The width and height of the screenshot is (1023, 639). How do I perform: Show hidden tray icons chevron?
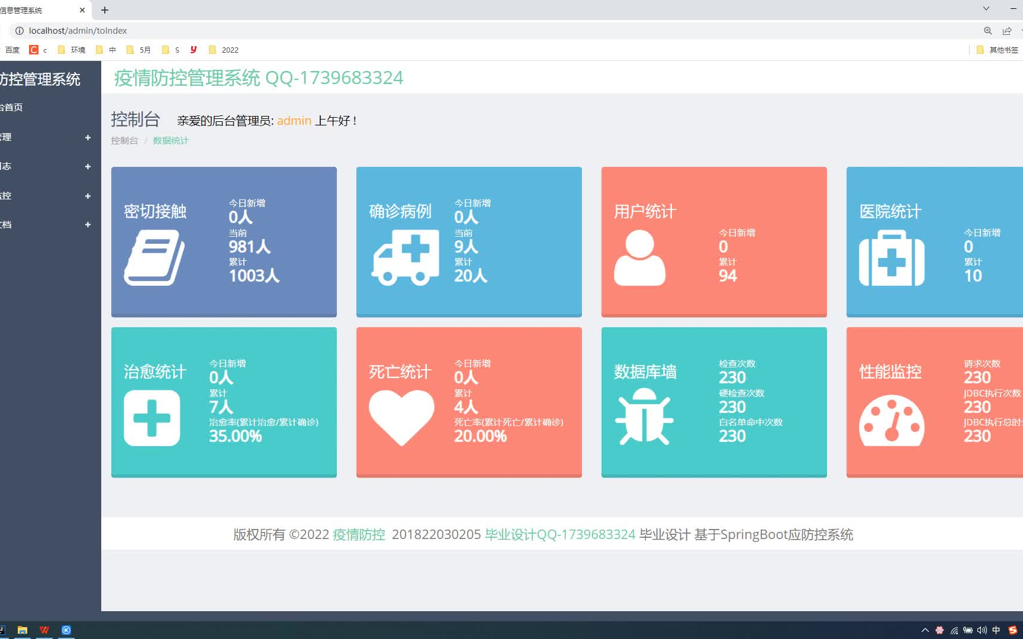925,630
